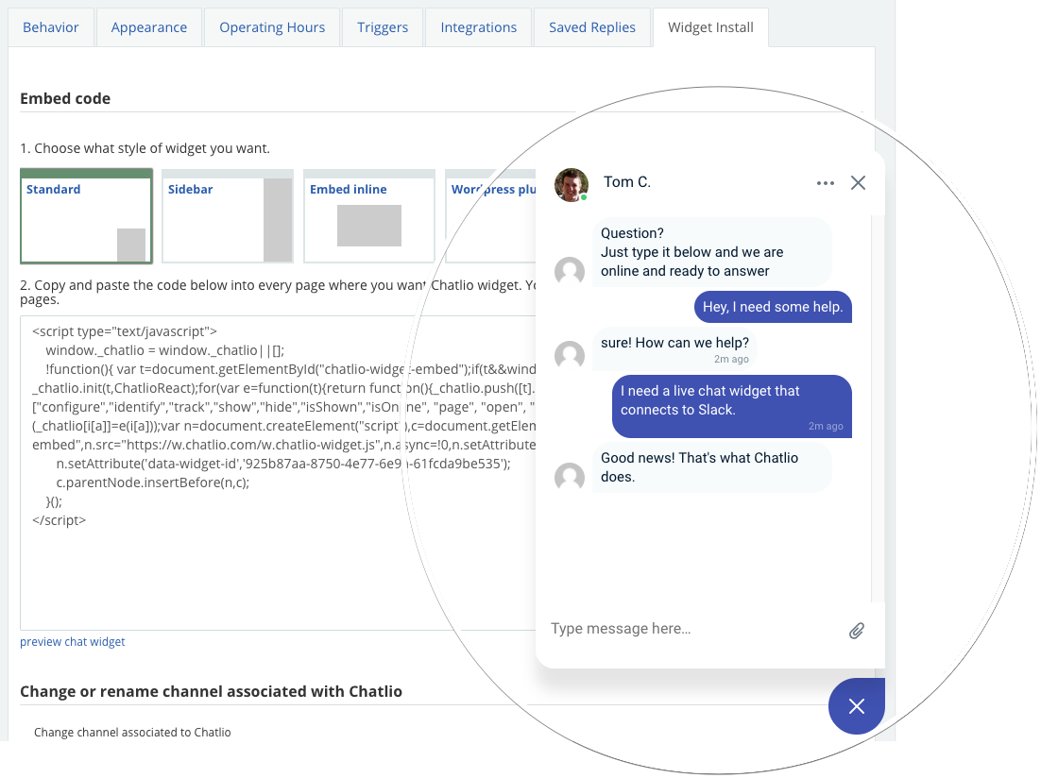Choose the Sidebar widget style

228,216
